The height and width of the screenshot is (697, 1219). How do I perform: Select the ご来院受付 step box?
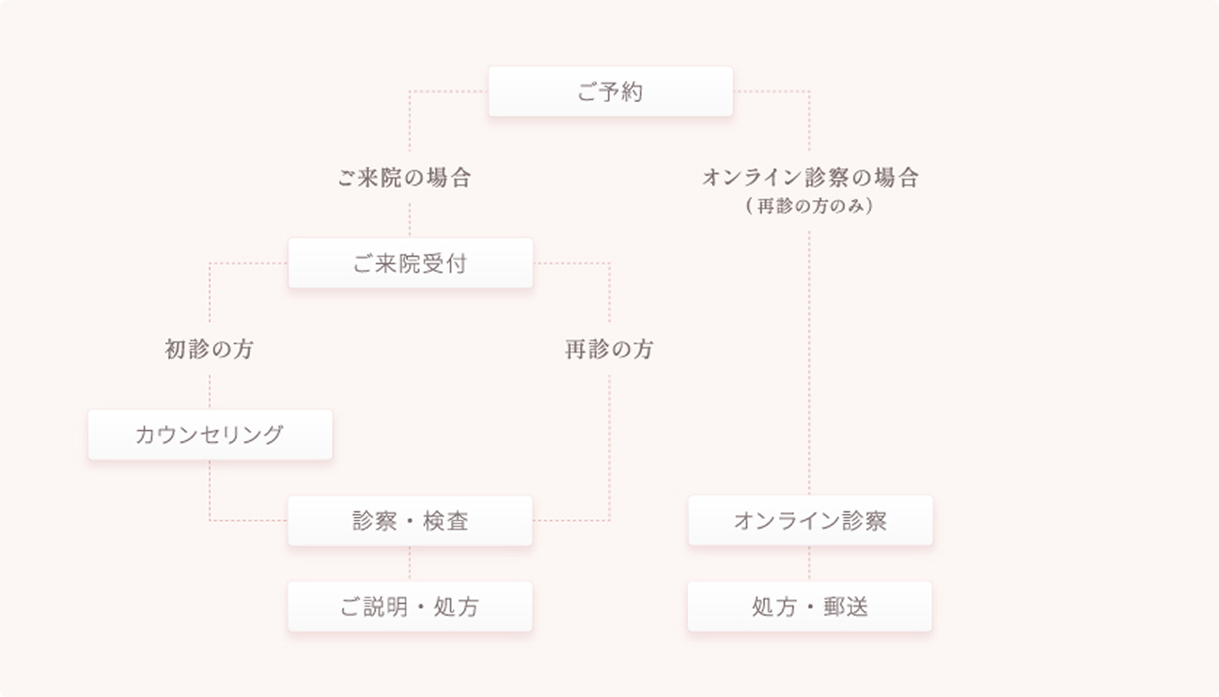pos(410,263)
